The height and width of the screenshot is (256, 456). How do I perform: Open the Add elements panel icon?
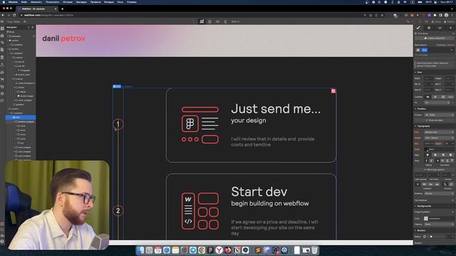(x=2, y=28)
